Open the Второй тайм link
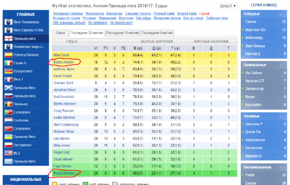 click(x=187, y=13)
